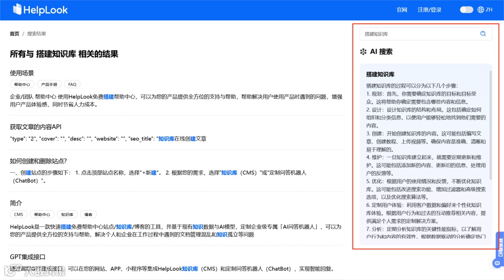Click the globe language icon in header
Screen dimensions: 504x280
point(481,9)
